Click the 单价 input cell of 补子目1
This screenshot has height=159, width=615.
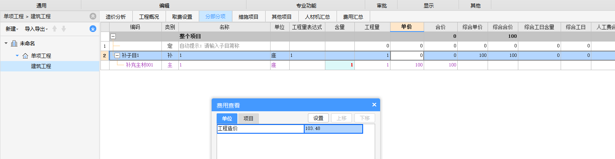coord(407,55)
